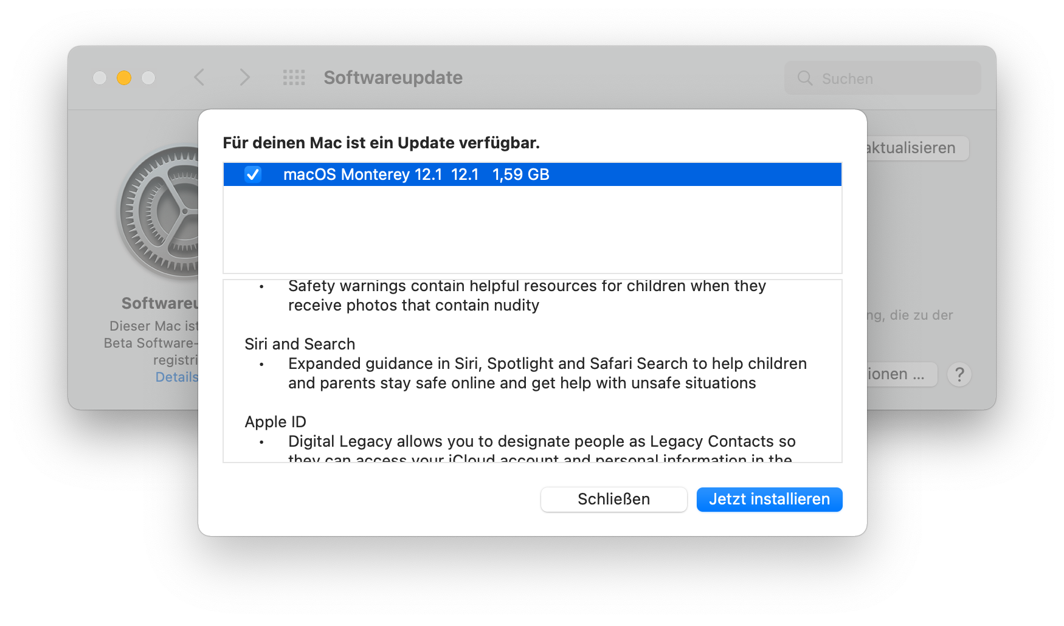Click the magnifier icon in search
The image size is (1064, 626).
805,78
